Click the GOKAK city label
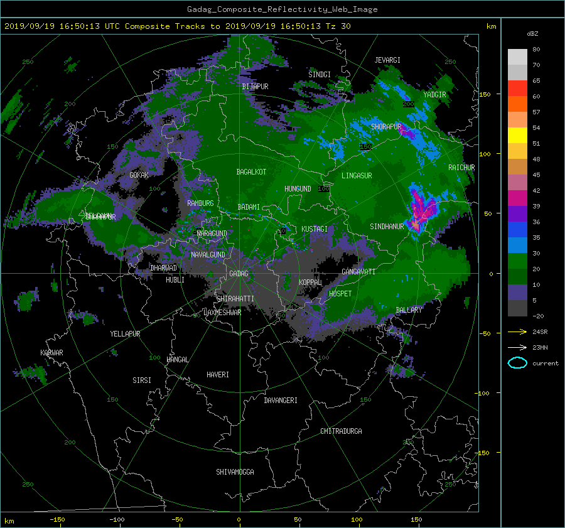 click(x=139, y=175)
